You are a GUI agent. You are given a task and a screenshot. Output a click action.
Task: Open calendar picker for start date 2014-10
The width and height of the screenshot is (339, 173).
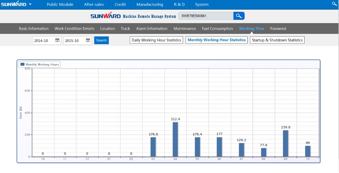[x=57, y=40]
